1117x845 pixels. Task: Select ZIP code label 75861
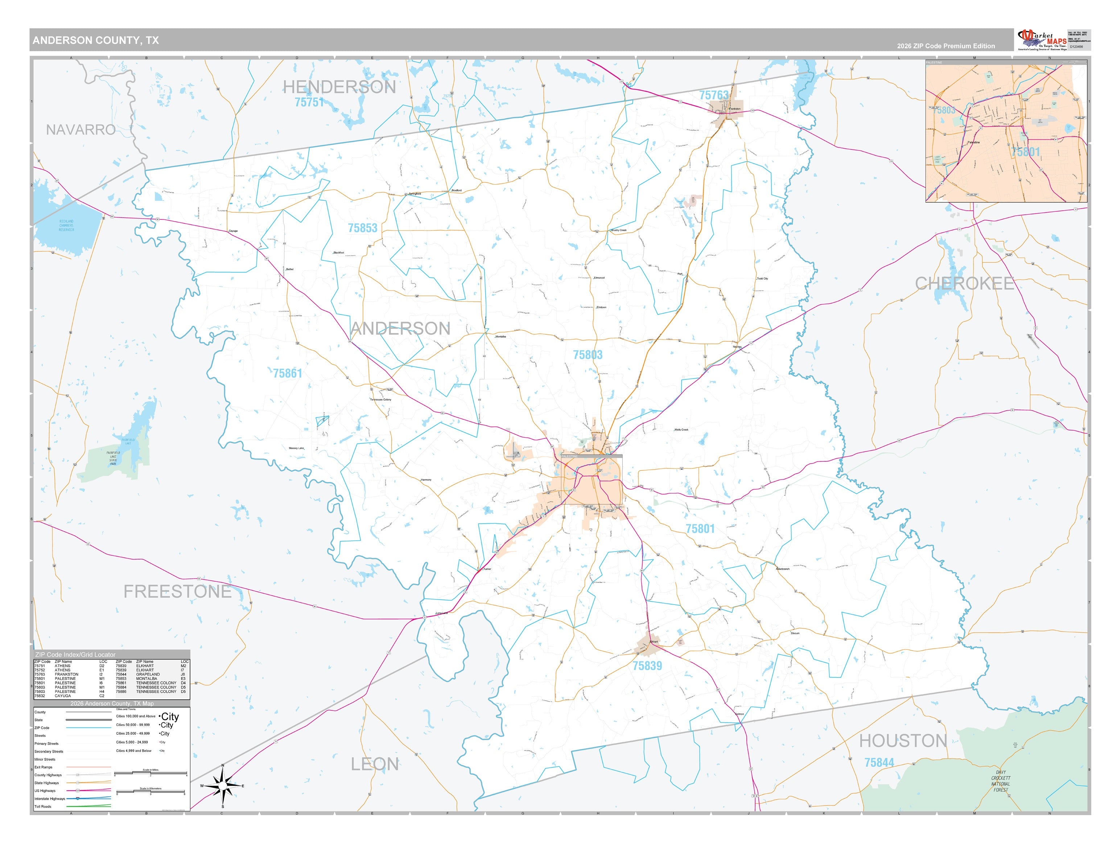(287, 373)
